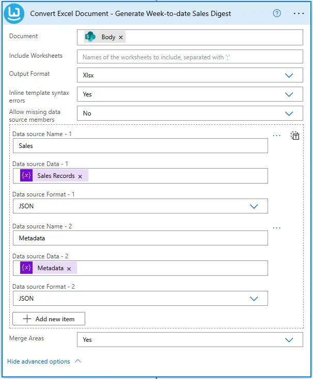Open the help question mark icon
This screenshot has height=379, width=313.
pos(277,13)
